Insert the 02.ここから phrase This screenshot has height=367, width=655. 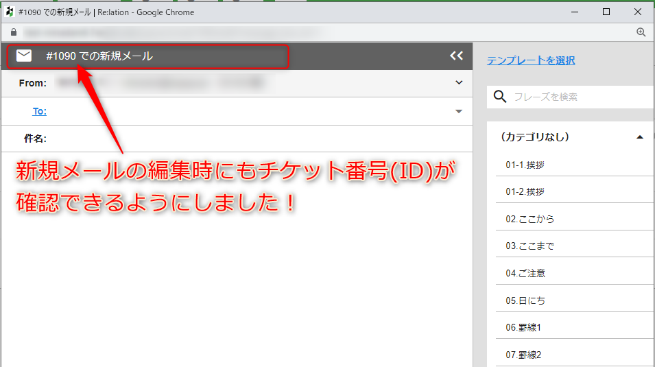(x=529, y=219)
